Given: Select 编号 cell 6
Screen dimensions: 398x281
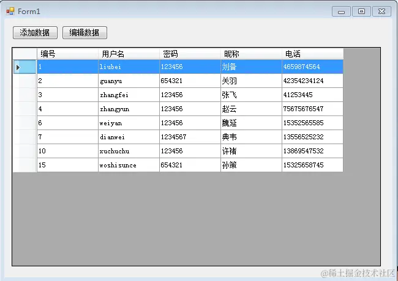Looking at the screenshot, I should [x=67, y=123].
